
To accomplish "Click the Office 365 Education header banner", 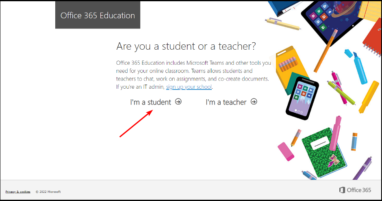I will (98, 15).
